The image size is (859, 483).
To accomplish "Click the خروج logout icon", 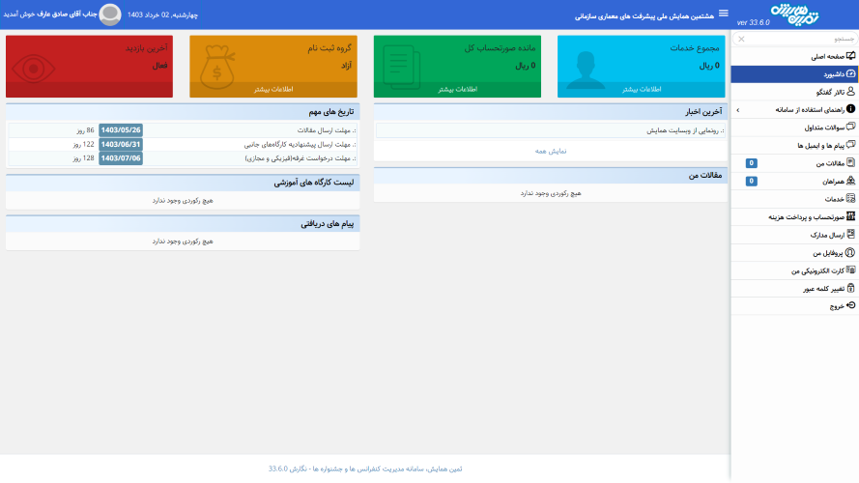I will (850, 305).
